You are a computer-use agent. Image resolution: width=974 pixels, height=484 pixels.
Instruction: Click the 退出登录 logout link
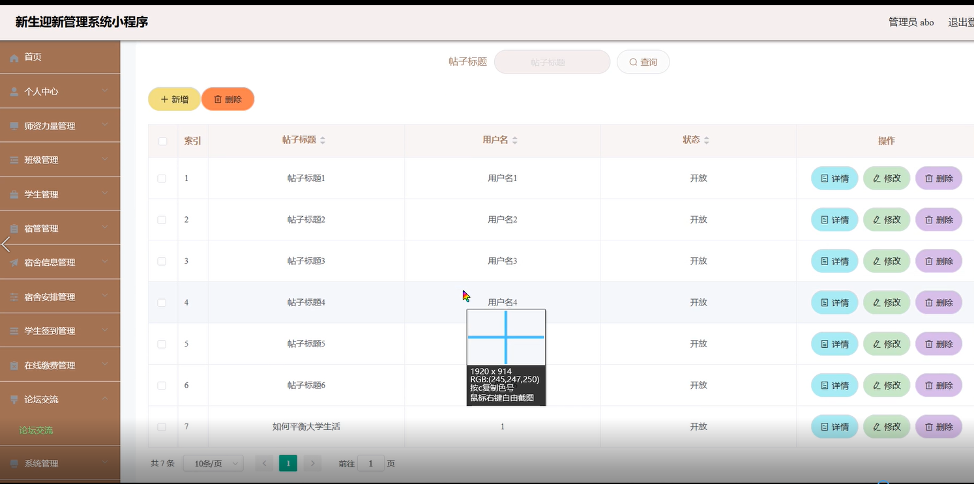pyautogui.click(x=961, y=22)
